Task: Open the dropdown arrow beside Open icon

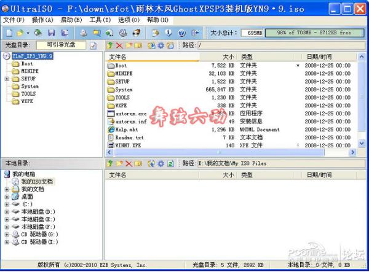Action: coord(28,33)
